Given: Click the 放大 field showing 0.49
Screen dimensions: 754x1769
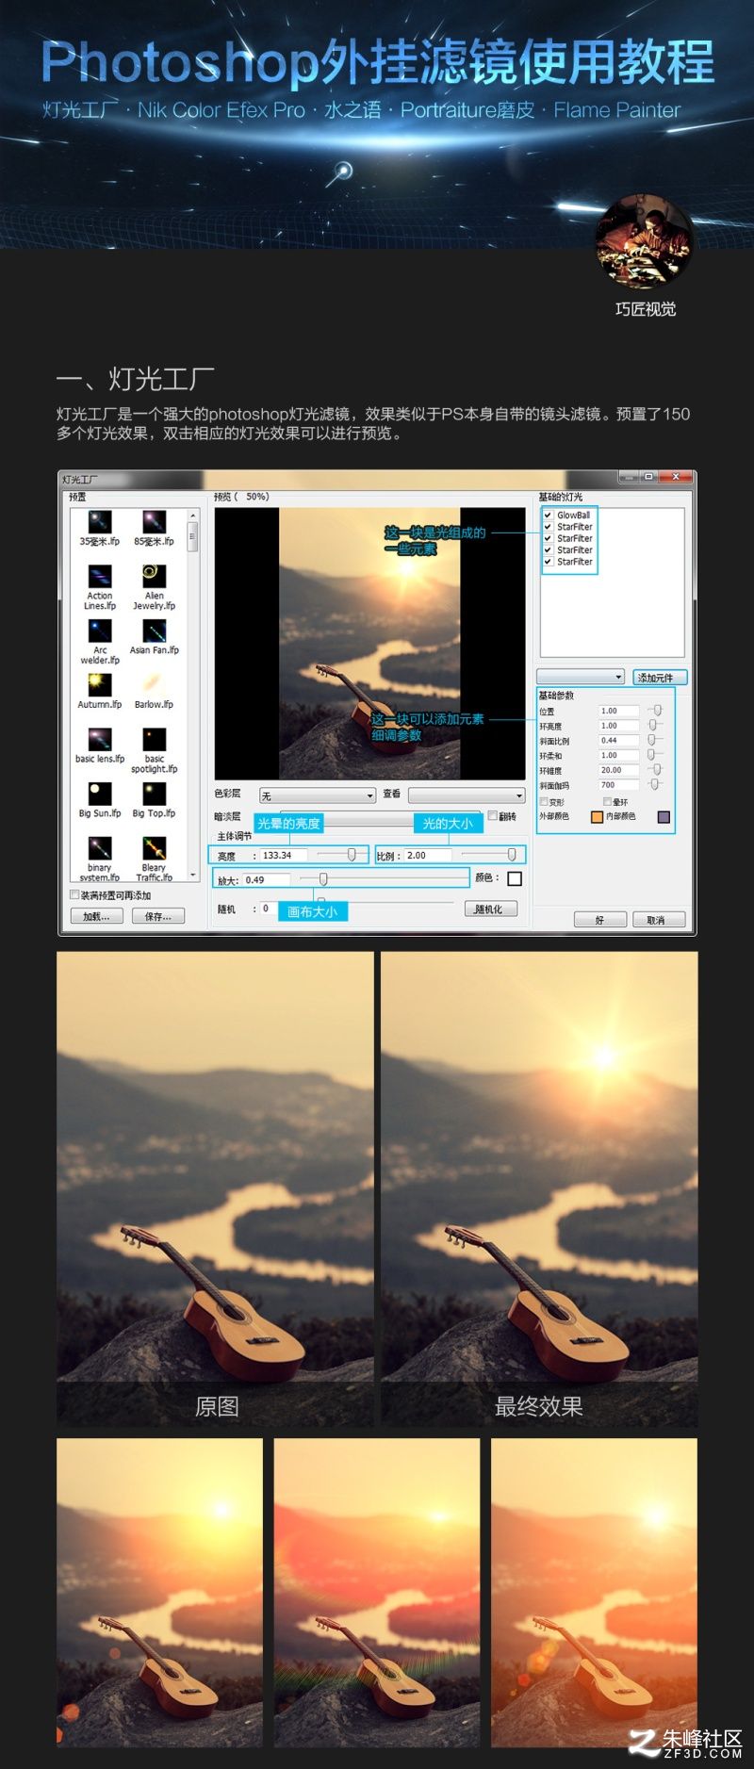Looking at the screenshot, I should point(266,880).
